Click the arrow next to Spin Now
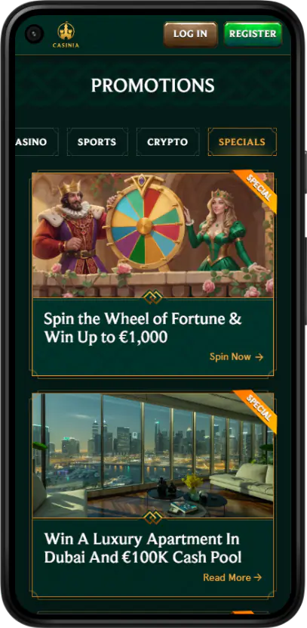The height and width of the screenshot is (628, 307). click(259, 357)
